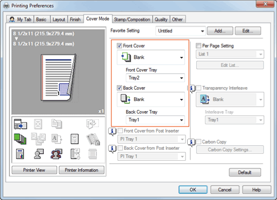Select the Cover Mode tab
The width and height of the screenshot is (277, 200).
98,19
